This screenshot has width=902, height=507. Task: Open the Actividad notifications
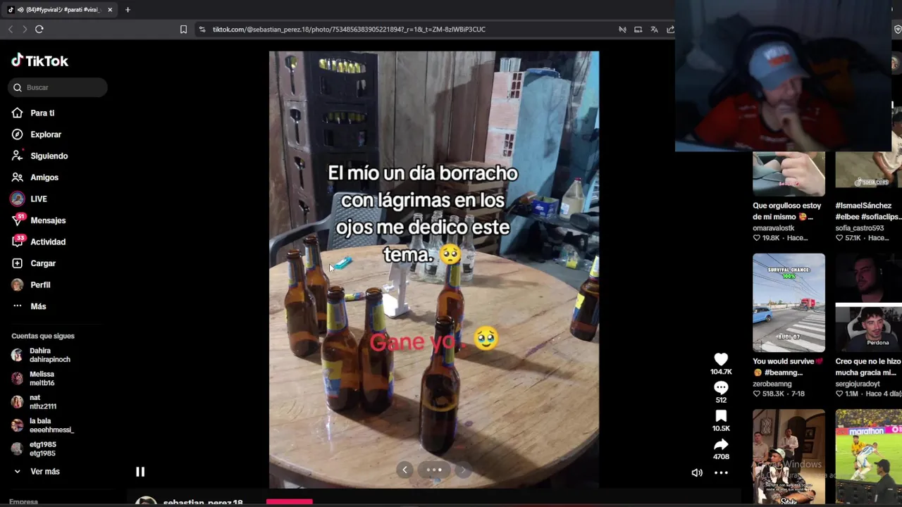[x=39, y=242]
